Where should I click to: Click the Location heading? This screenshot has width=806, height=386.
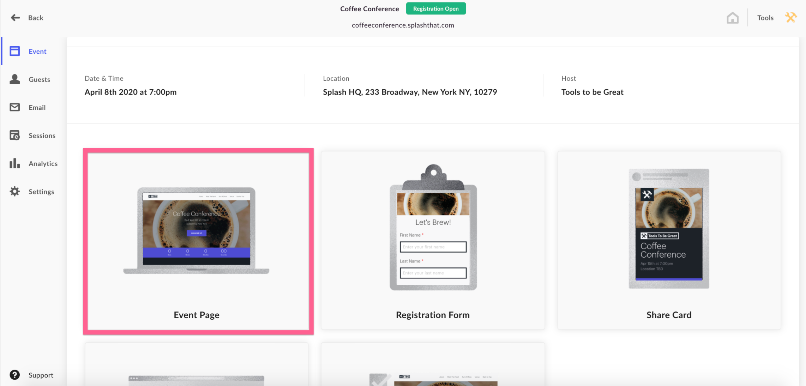coord(336,78)
